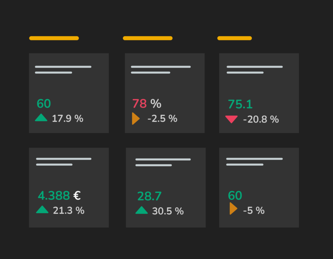Click the -5 % change text
Screen dimensions: 333x259
pyautogui.click(x=254, y=211)
